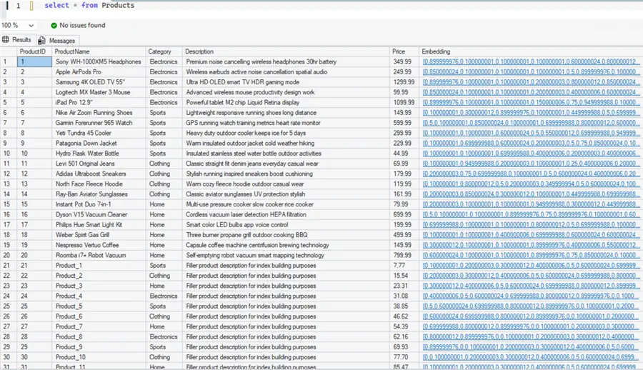Select the Roomba i7+ Robot Vacuum cell
The width and height of the screenshot is (643, 370).
(99, 255)
